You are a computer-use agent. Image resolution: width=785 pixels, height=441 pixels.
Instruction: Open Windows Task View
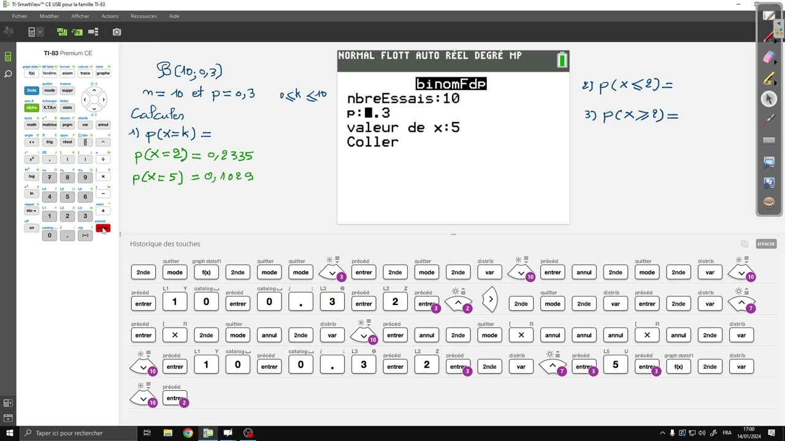[147, 433]
